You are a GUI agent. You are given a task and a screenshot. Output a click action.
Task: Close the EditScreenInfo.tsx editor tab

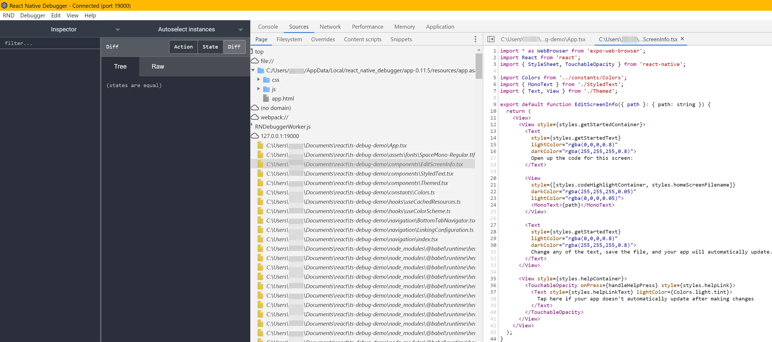click(682, 39)
